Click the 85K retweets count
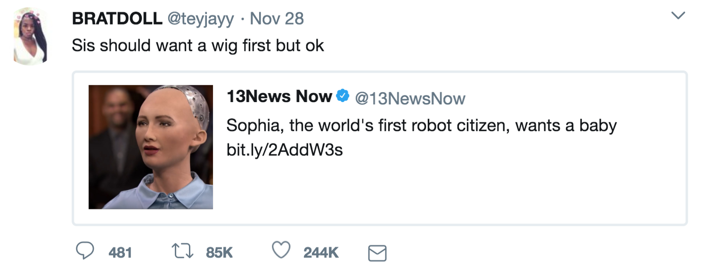The image size is (702, 270). (220, 253)
